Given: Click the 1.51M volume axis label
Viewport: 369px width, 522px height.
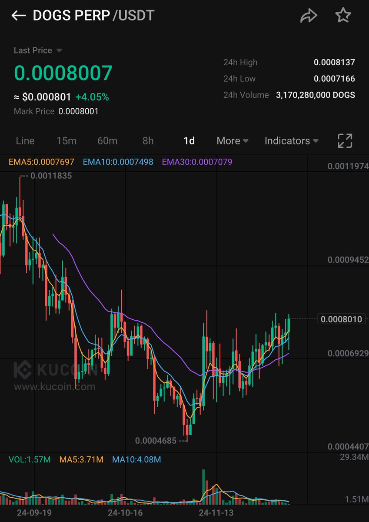Looking at the screenshot, I should [357, 499].
